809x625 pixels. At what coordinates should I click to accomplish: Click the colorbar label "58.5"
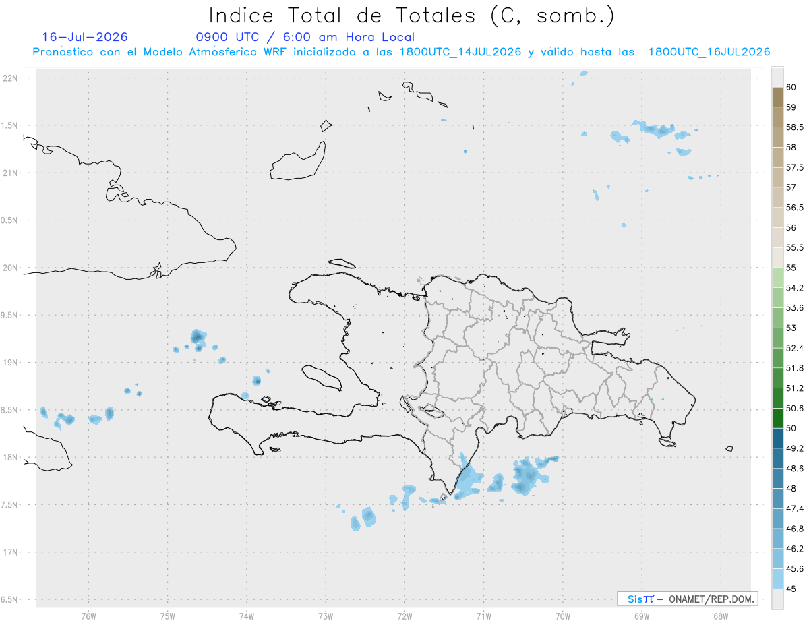(795, 127)
